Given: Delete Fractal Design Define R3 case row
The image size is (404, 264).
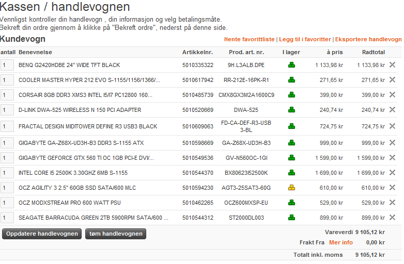Looking at the screenshot, I should click(x=392, y=126).
